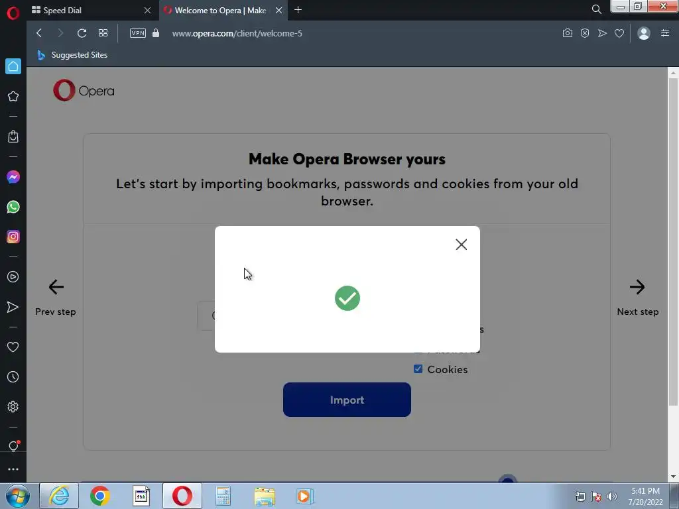Click the address bar URL
The image size is (679, 509).
(x=237, y=33)
